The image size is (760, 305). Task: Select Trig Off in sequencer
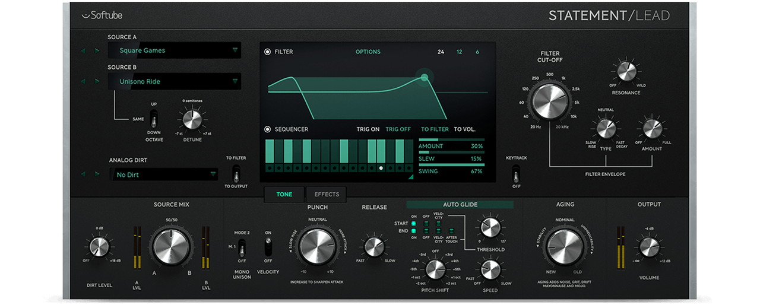tap(398, 129)
